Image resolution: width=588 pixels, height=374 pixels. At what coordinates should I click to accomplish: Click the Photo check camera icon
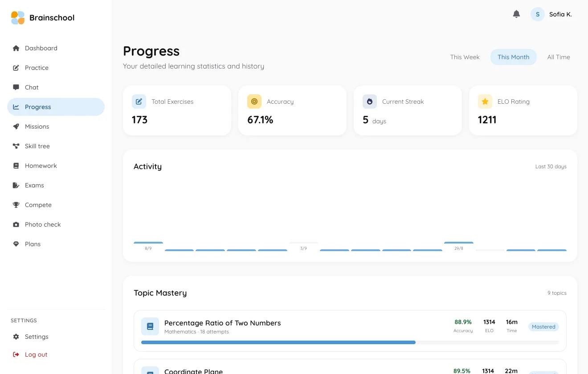(x=16, y=224)
